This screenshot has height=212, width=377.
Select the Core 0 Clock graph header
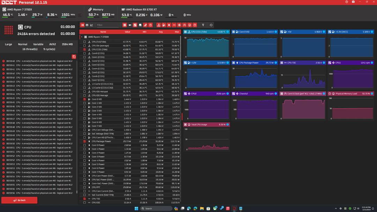(x=303, y=94)
